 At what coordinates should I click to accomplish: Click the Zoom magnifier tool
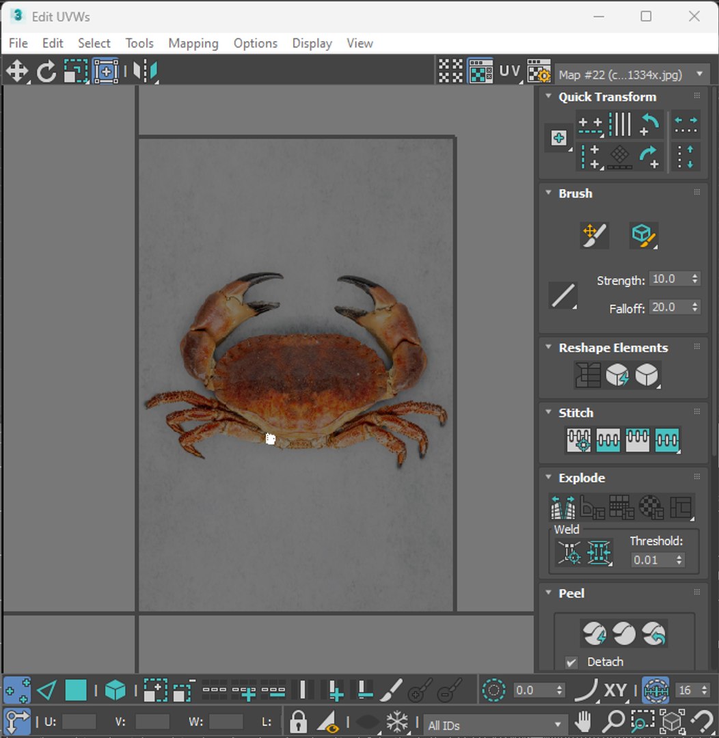click(614, 721)
